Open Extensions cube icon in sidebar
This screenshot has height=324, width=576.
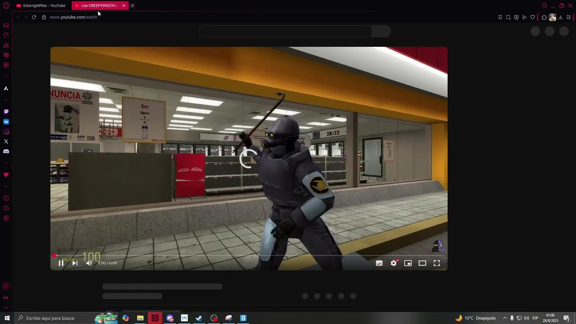pyautogui.click(x=6, y=208)
